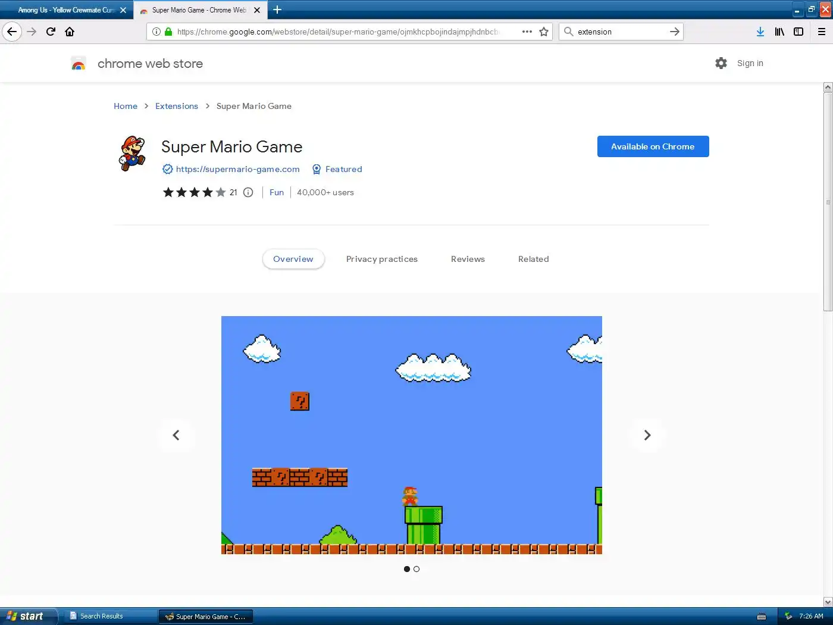Go to Home breadcrumb
The height and width of the screenshot is (625, 833).
(x=126, y=106)
